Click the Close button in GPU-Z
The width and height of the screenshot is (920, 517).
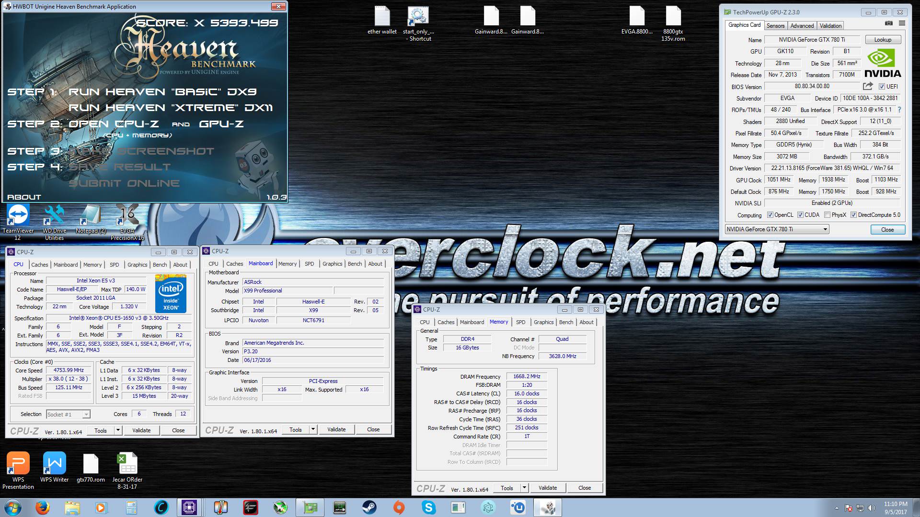point(887,230)
